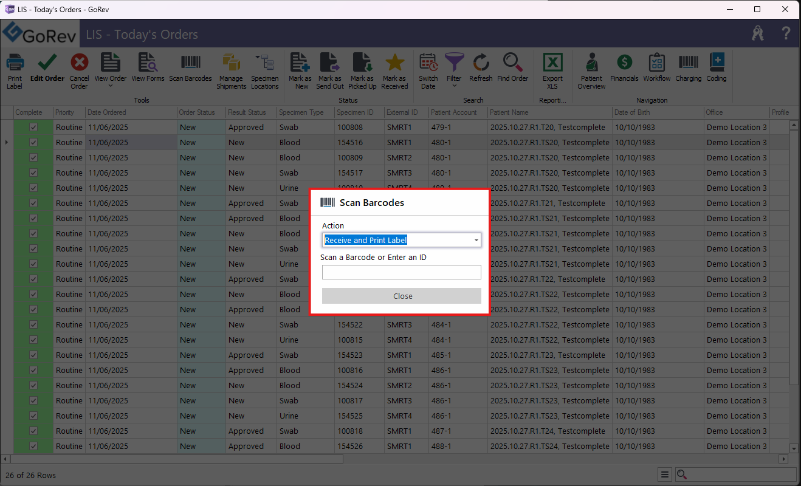Open the Scan Barcodes tool
Screen dimensions: 801x486
pyautogui.click(x=190, y=63)
